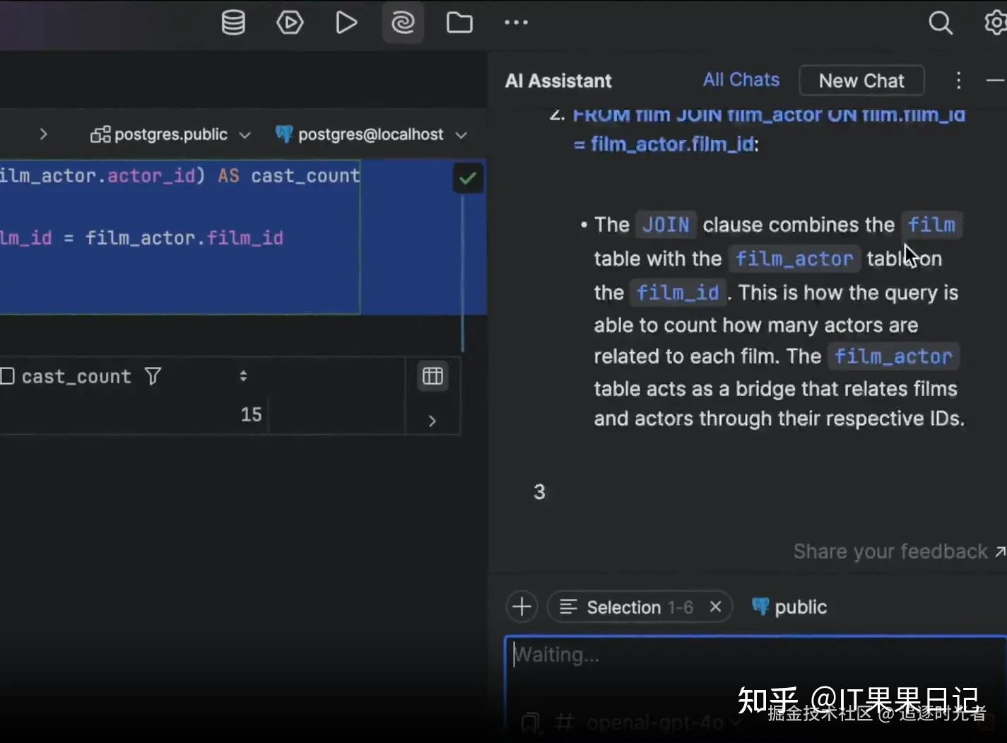Toggle the AI Assistant spiral icon

pyautogui.click(x=403, y=23)
